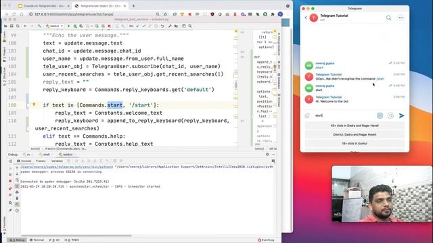Switch to Course on Telegram Bot Chrome tab
The image size is (433, 243).
(x=43, y=6)
